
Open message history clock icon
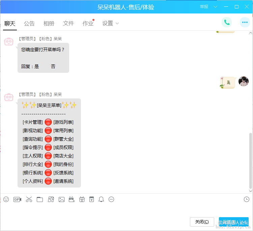[246, 199]
